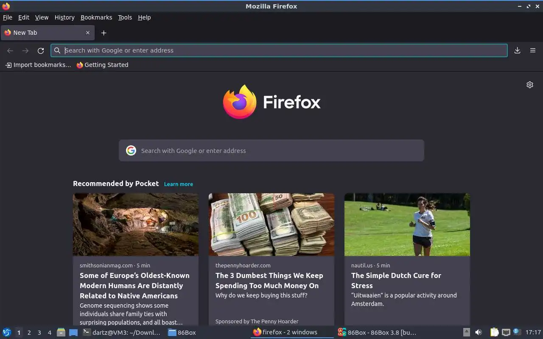Switch to 86Box 3.8 emulator window
Viewport: 543px width, 339px height.
coord(378,332)
